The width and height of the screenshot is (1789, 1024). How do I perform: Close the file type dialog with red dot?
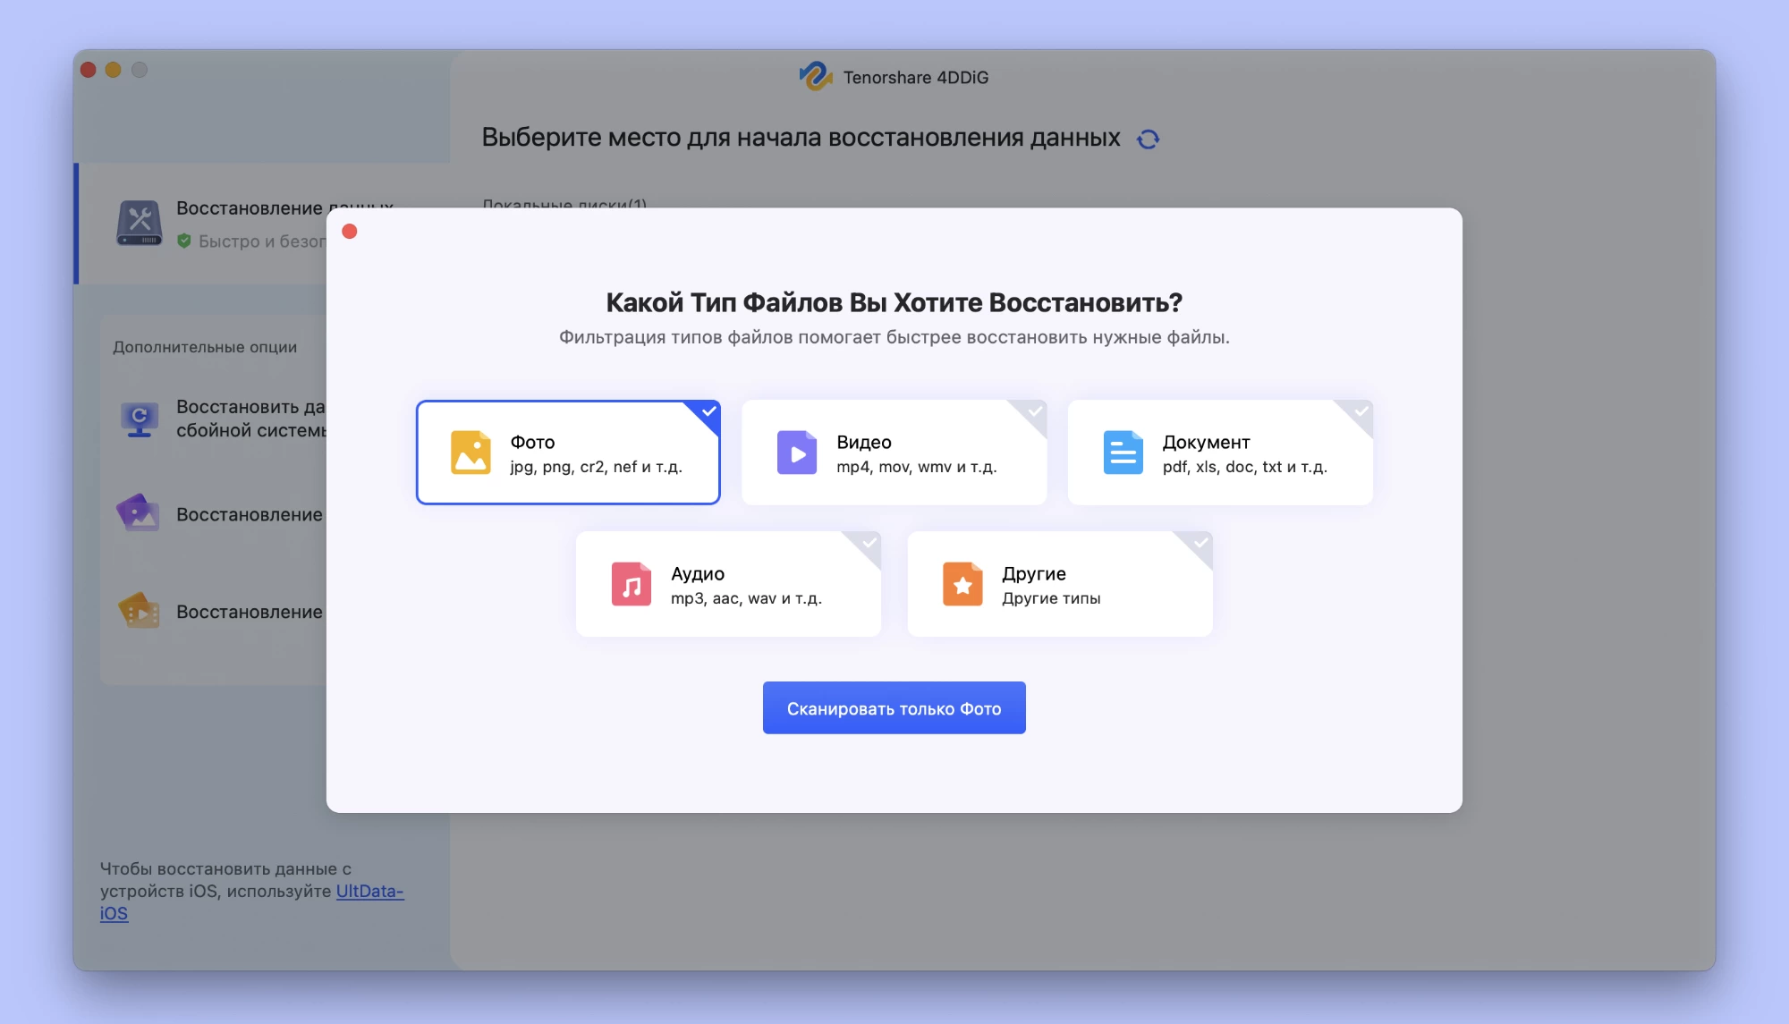tap(350, 232)
